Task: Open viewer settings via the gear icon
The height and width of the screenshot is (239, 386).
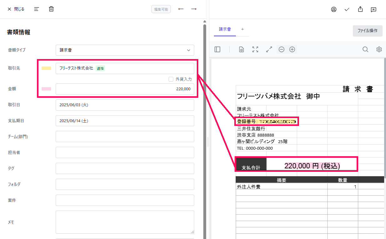Action: [x=379, y=49]
